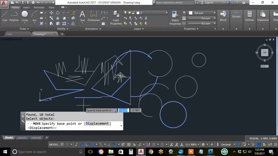Viewport: 278px width, 156px height.
Task: Toggle lineweight display in status bar
Action: coord(123,144)
